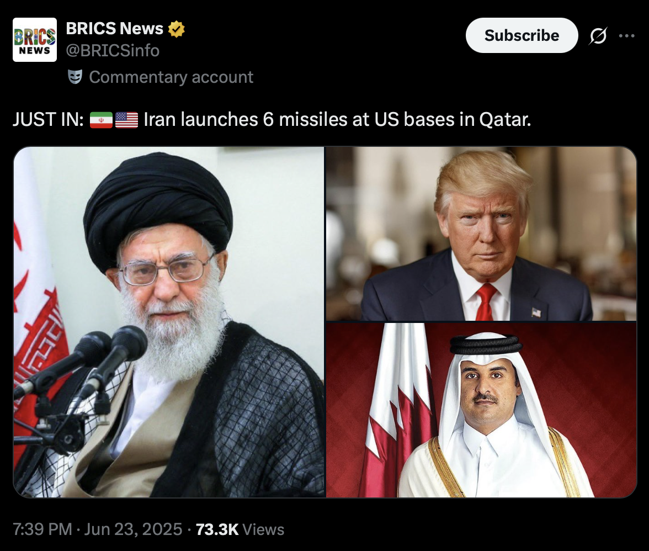649x551 pixels.
Task: Click the Grok slashed-circle icon
Action: pyautogui.click(x=598, y=36)
